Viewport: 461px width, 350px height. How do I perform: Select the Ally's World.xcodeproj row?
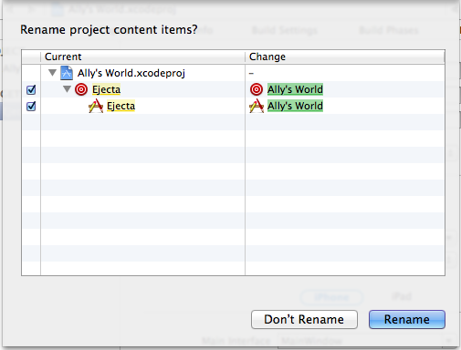point(233,73)
